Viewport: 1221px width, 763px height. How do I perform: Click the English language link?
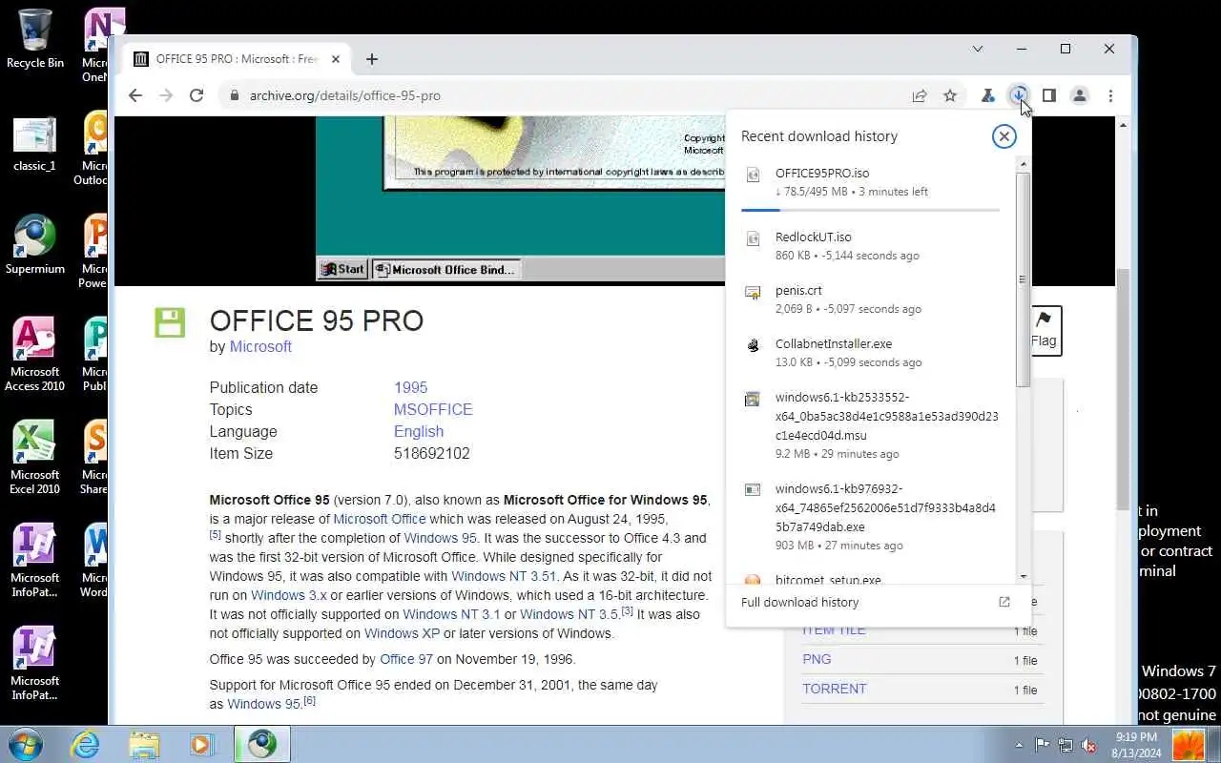click(419, 432)
